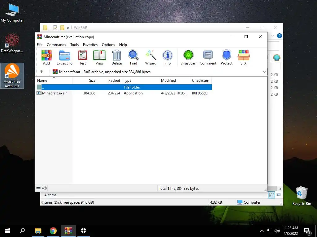Click the Add toolbar icon in WinRAR

[x=46, y=57]
